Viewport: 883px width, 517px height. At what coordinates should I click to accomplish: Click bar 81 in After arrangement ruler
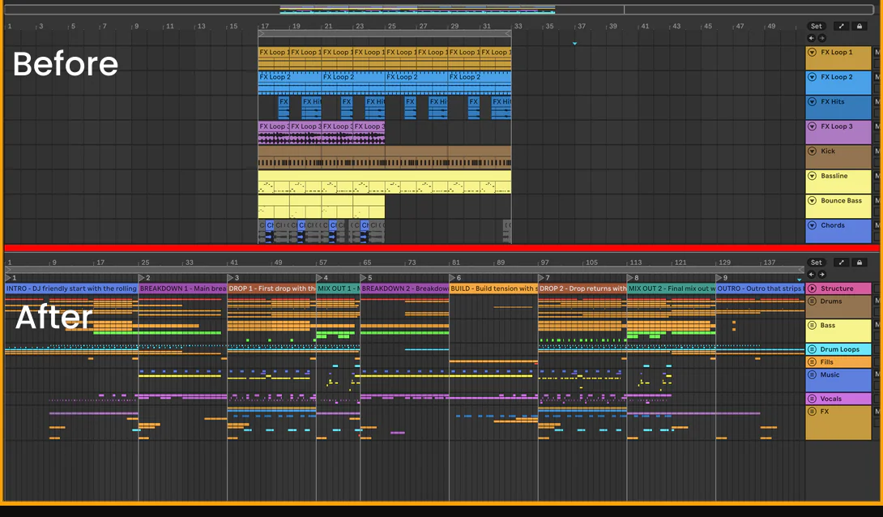pyautogui.click(x=455, y=263)
